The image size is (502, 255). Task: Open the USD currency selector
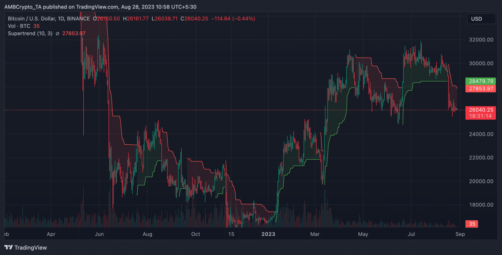(481, 19)
